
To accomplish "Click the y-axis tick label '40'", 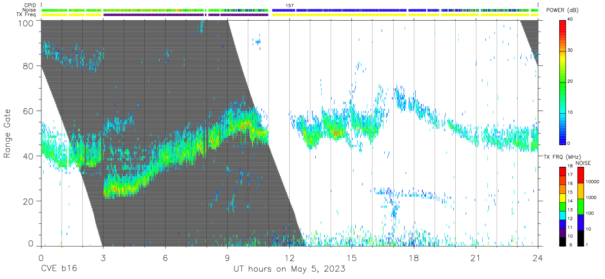I will (29, 156).
